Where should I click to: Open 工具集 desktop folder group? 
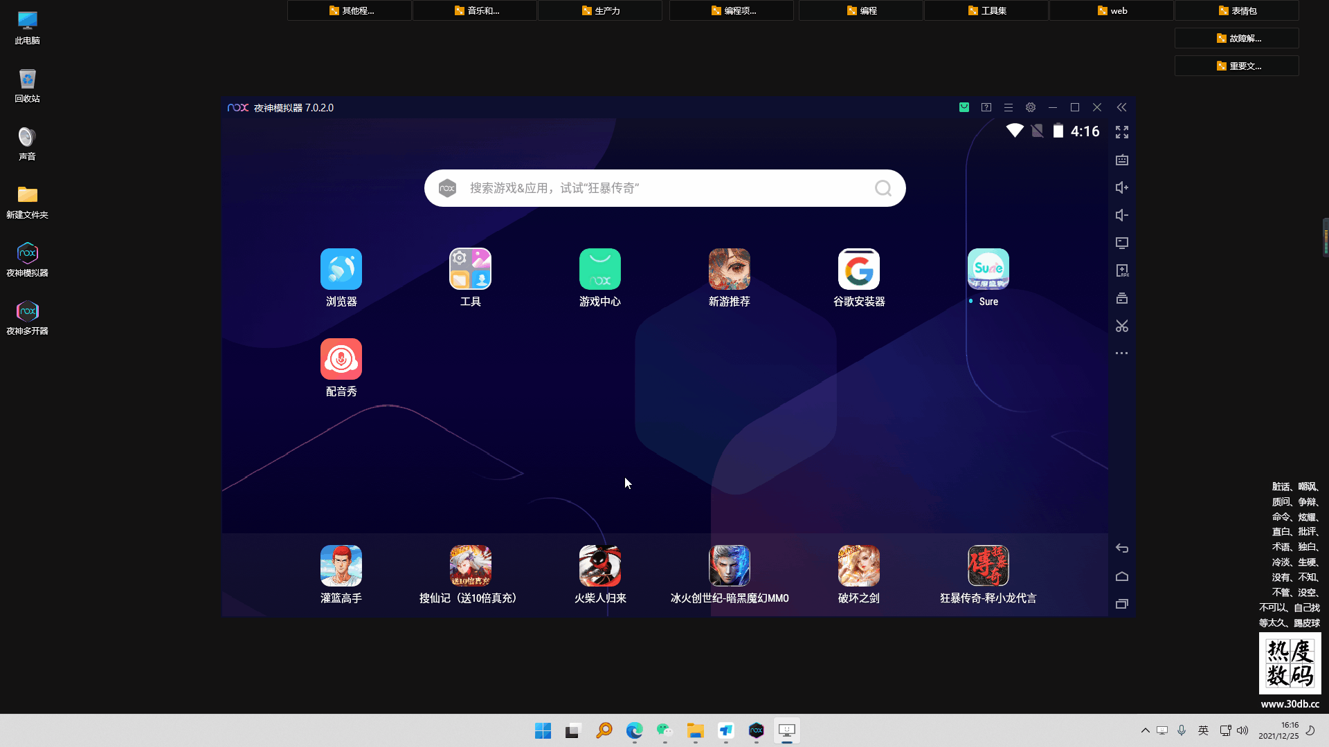(x=986, y=10)
